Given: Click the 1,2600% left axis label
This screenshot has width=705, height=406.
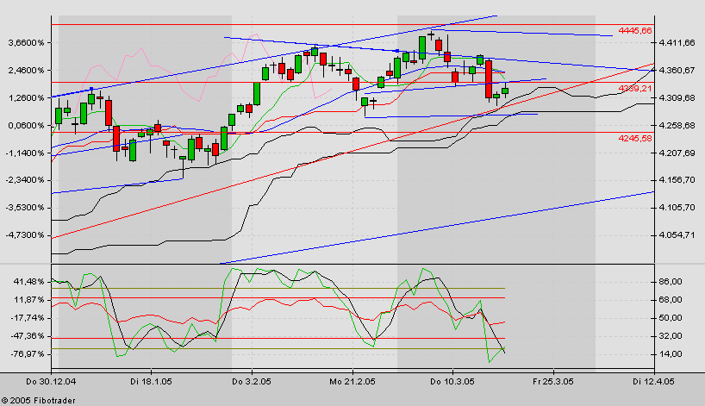Looking at the screenshot, I should click(x=26, y=98).
